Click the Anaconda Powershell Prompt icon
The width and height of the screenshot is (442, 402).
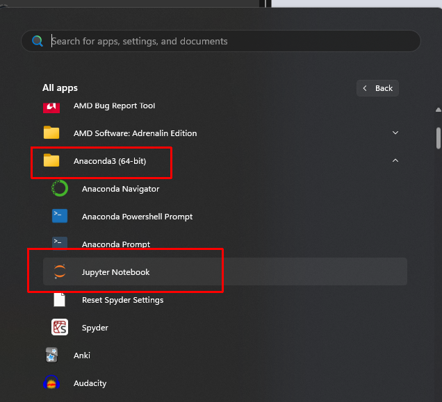coord(60,216)
